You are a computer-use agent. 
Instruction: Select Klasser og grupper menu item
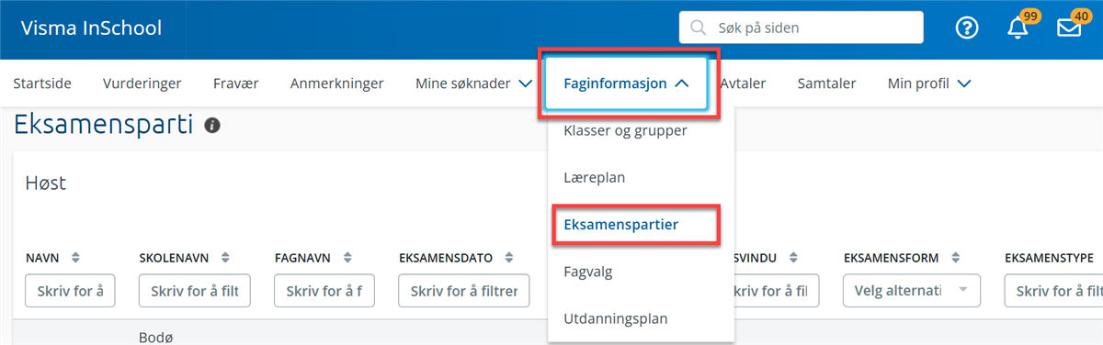[x=625, y=130]
